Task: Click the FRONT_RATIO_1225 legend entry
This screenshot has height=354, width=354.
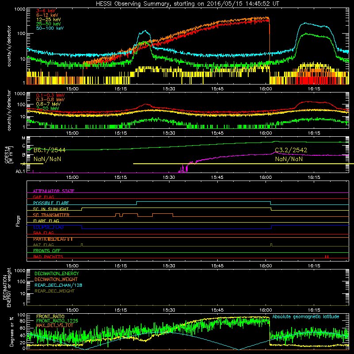Action: click(x=57, y=321)
